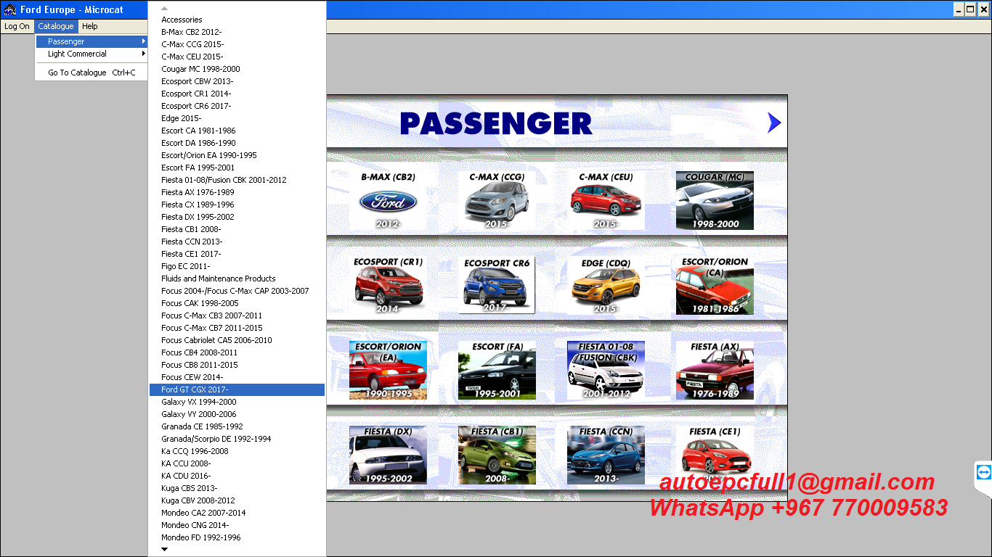Open the Fiesta (DX) 1995-2002 tile
992x557 pixels.
[388, 455]
